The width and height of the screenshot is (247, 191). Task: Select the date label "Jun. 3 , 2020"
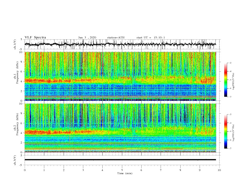tap(87, 37)
